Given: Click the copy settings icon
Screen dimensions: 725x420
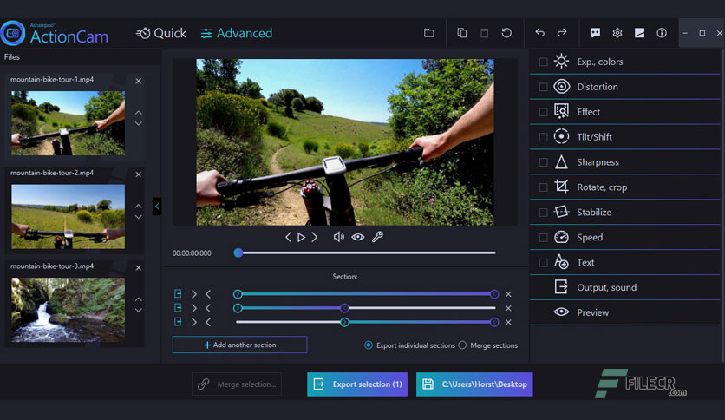Looking at the screenshot, I should pos(461,33).
